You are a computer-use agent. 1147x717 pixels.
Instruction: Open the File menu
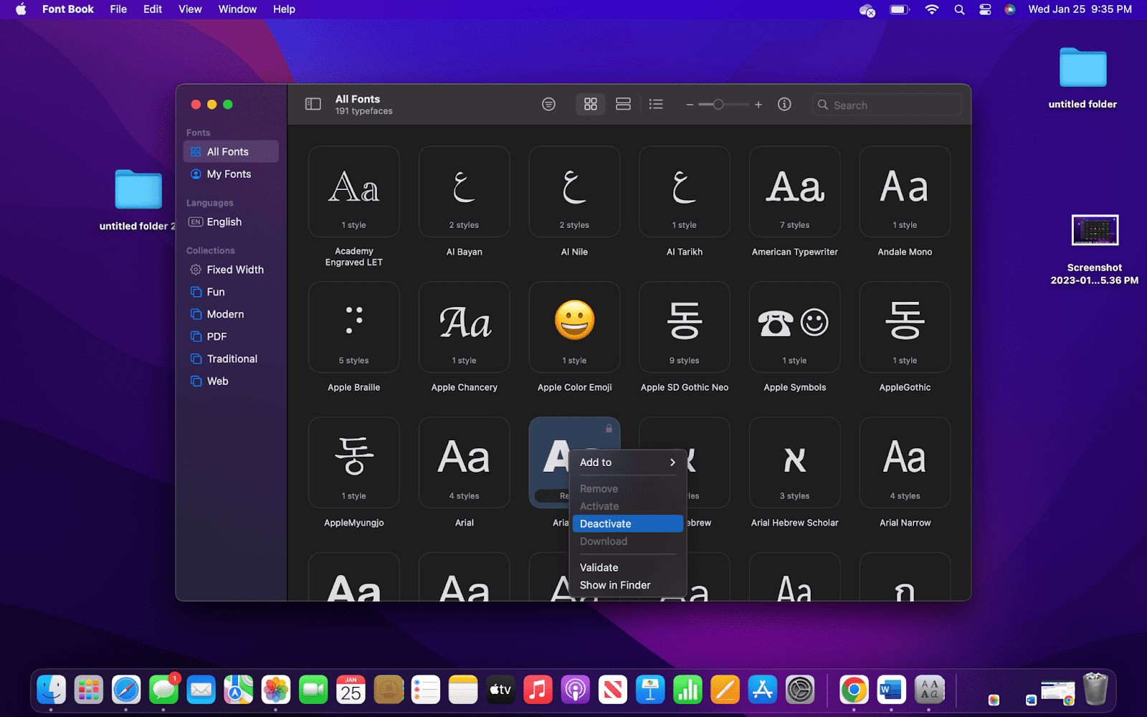click(x=118, y=9)
